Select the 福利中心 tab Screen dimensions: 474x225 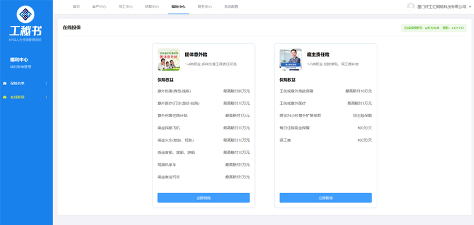[178, 6]
